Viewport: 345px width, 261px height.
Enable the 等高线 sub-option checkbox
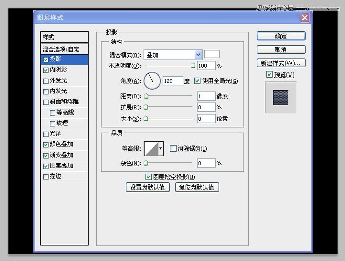(52, 113)
